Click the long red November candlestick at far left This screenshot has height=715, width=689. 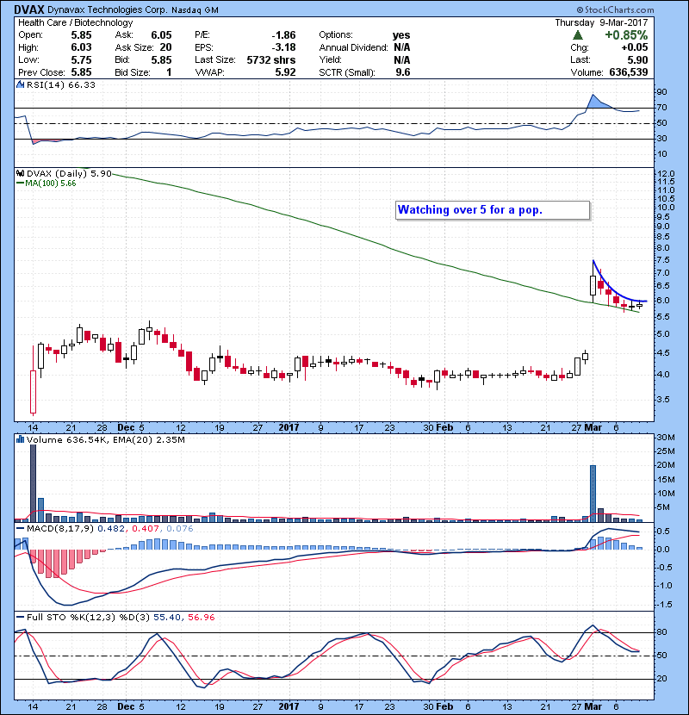point(33,391)
